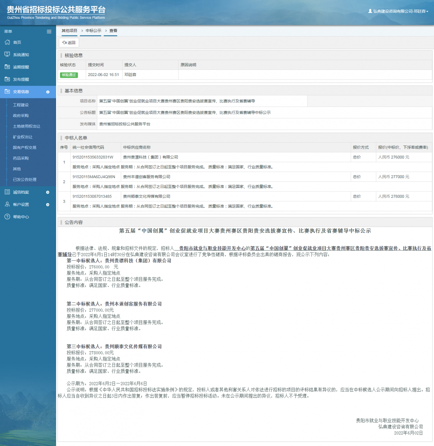This screenshot has width=434, height=446.
Task: Click 发布媒体 value 贵州省招标投标公共服务平台
Action: 125,124
